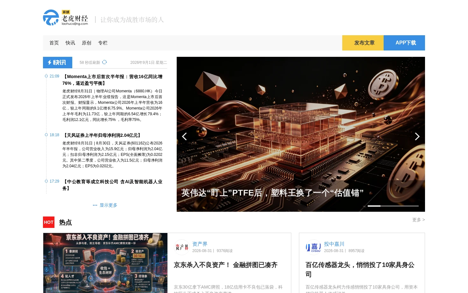The image size is (468, 293).
Task: Open the 投中嘉川 author name link
Action: (334, 244)
